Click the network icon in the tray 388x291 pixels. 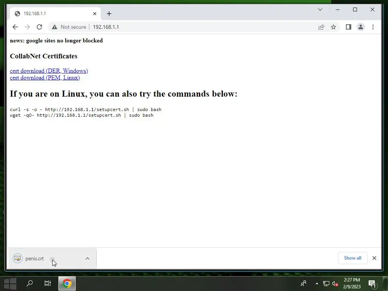(x=326, y=283)
